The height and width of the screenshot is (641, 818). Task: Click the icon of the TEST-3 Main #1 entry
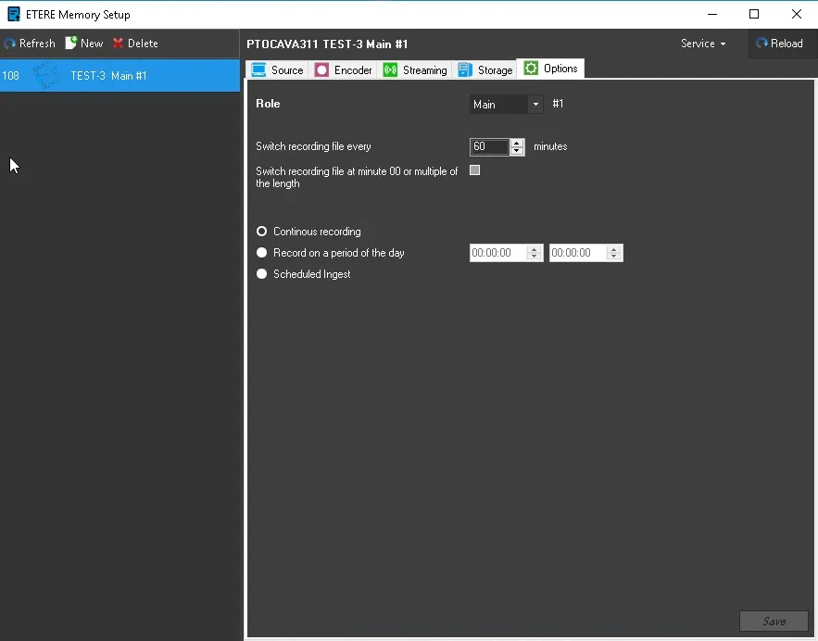coord(46,76)
